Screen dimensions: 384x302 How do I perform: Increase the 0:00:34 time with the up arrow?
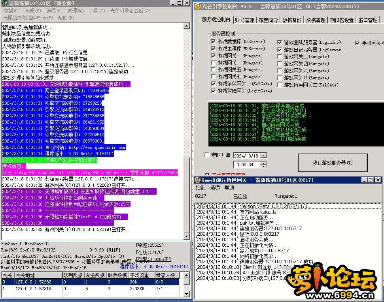point(263,163)
